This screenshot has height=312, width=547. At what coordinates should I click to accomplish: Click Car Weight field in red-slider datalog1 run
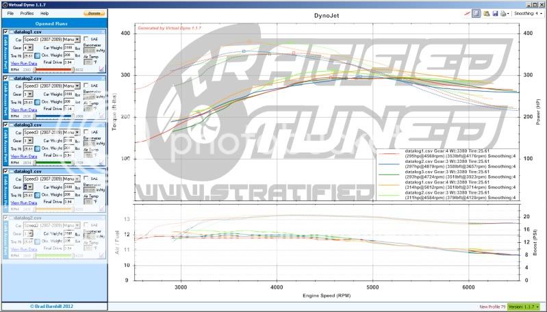pos(68,47)
